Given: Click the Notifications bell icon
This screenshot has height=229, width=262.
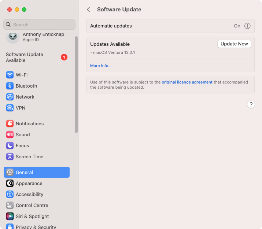Looking at the screenshot, I should tap(10, 123).
